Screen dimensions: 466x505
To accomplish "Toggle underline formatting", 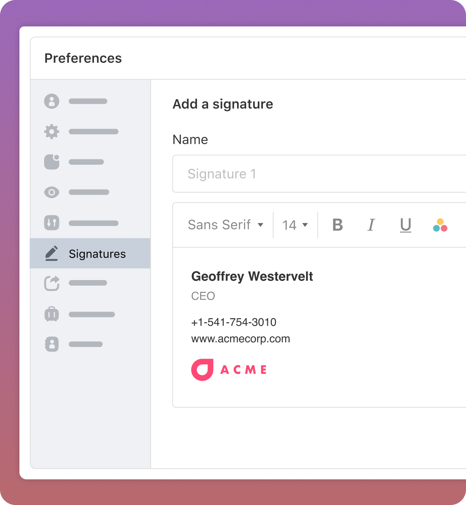I will 405,225.
